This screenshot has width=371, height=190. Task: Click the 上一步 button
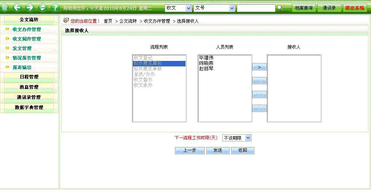tap(190, 151)
